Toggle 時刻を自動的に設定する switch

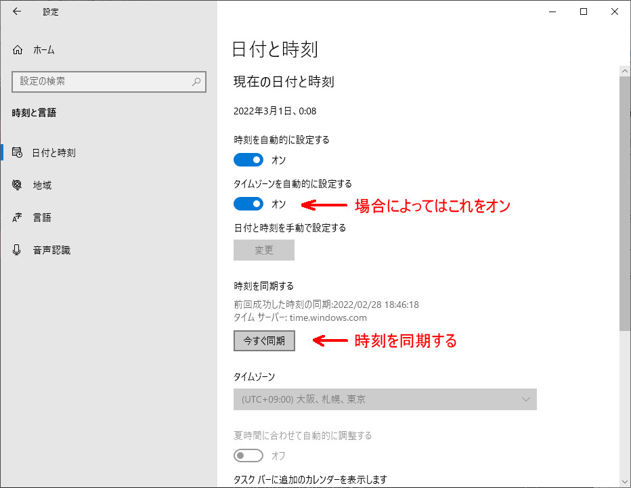[248, 160]
